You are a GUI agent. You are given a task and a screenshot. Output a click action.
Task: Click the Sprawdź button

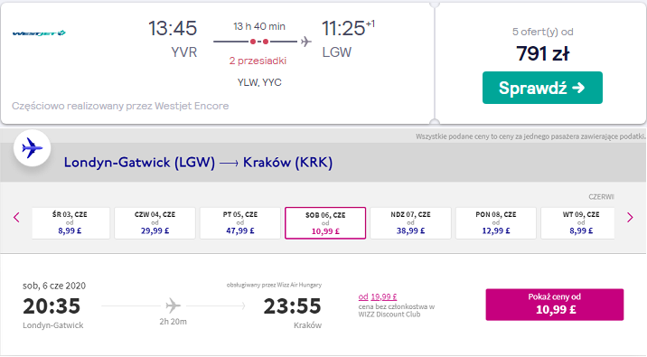click(542, 88)
